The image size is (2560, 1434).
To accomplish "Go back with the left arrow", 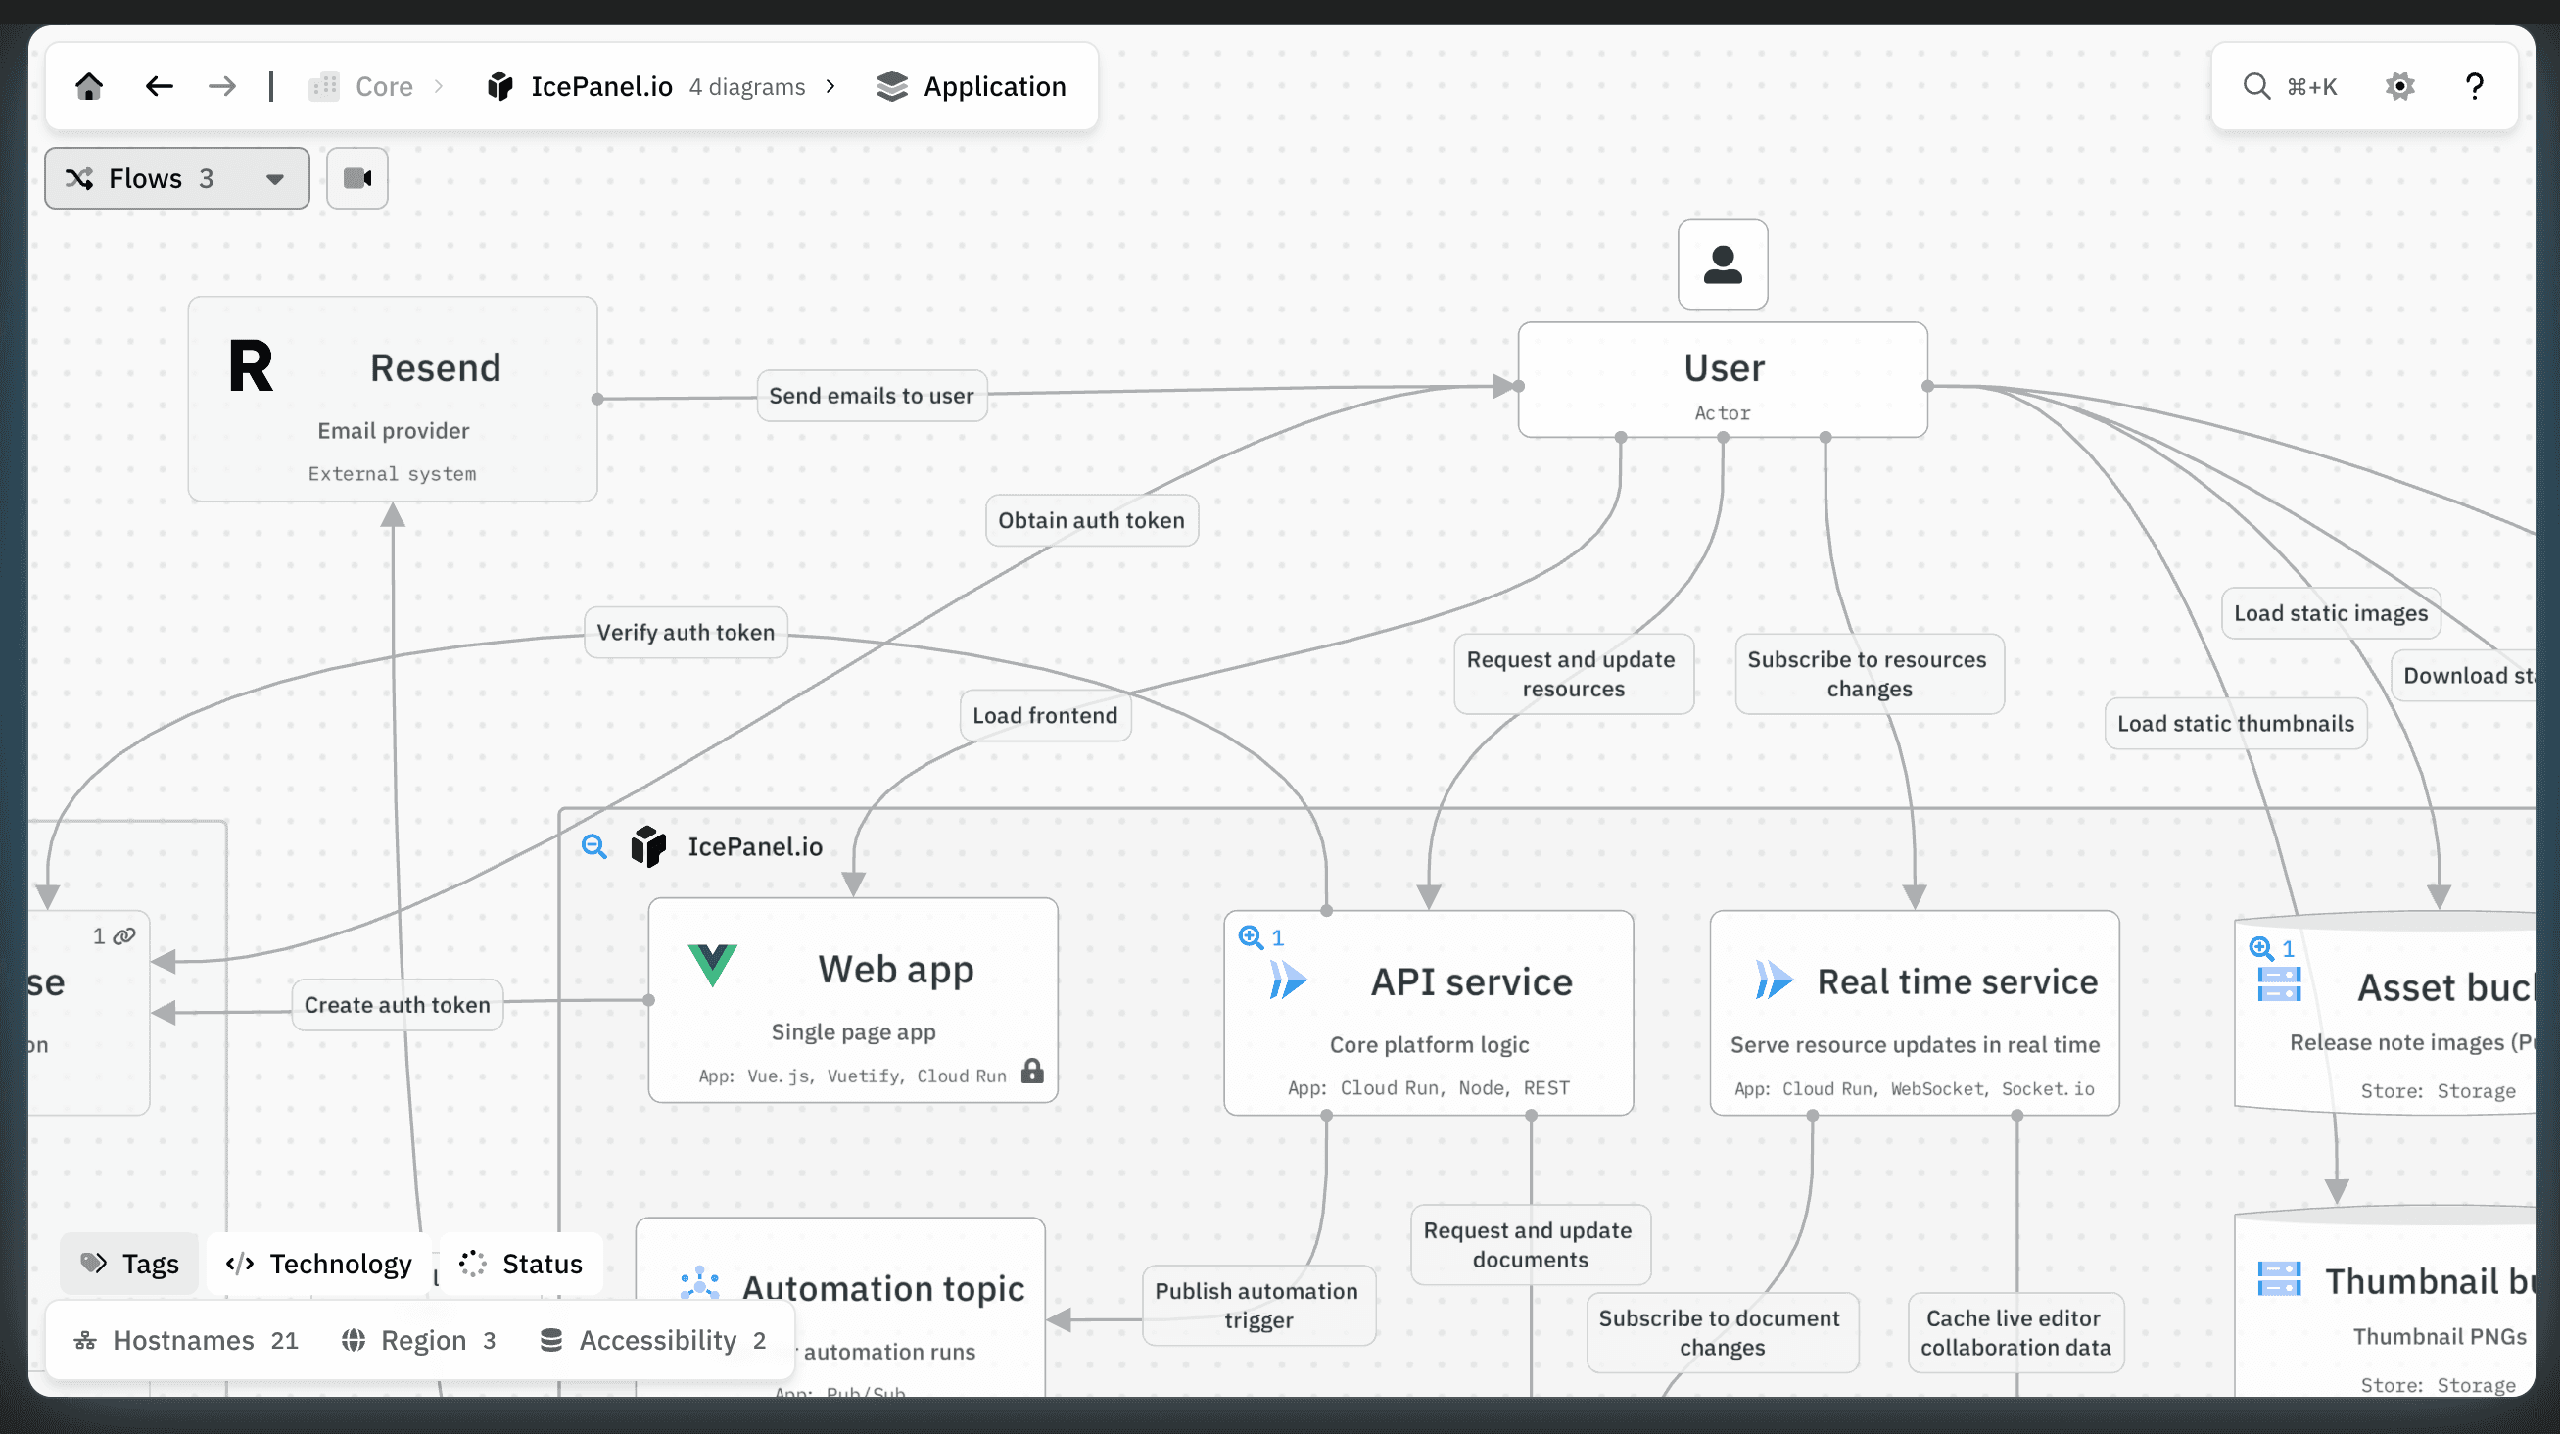I will (159, 86).
